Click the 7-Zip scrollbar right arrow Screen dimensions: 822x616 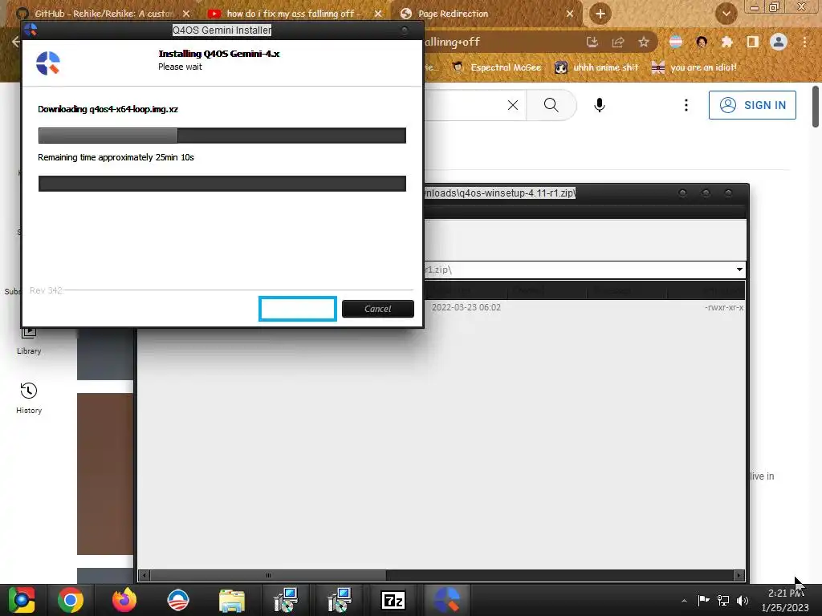click(739, 575)
